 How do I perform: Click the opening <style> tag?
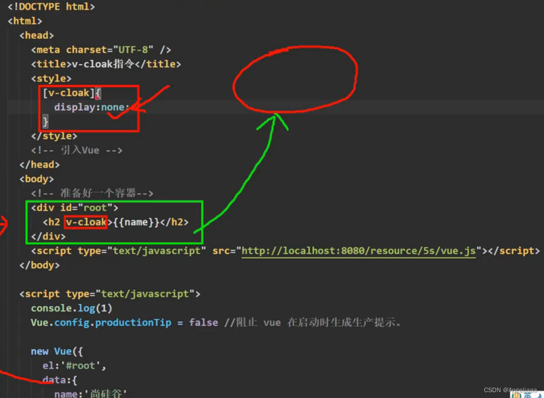coord(51,78)
